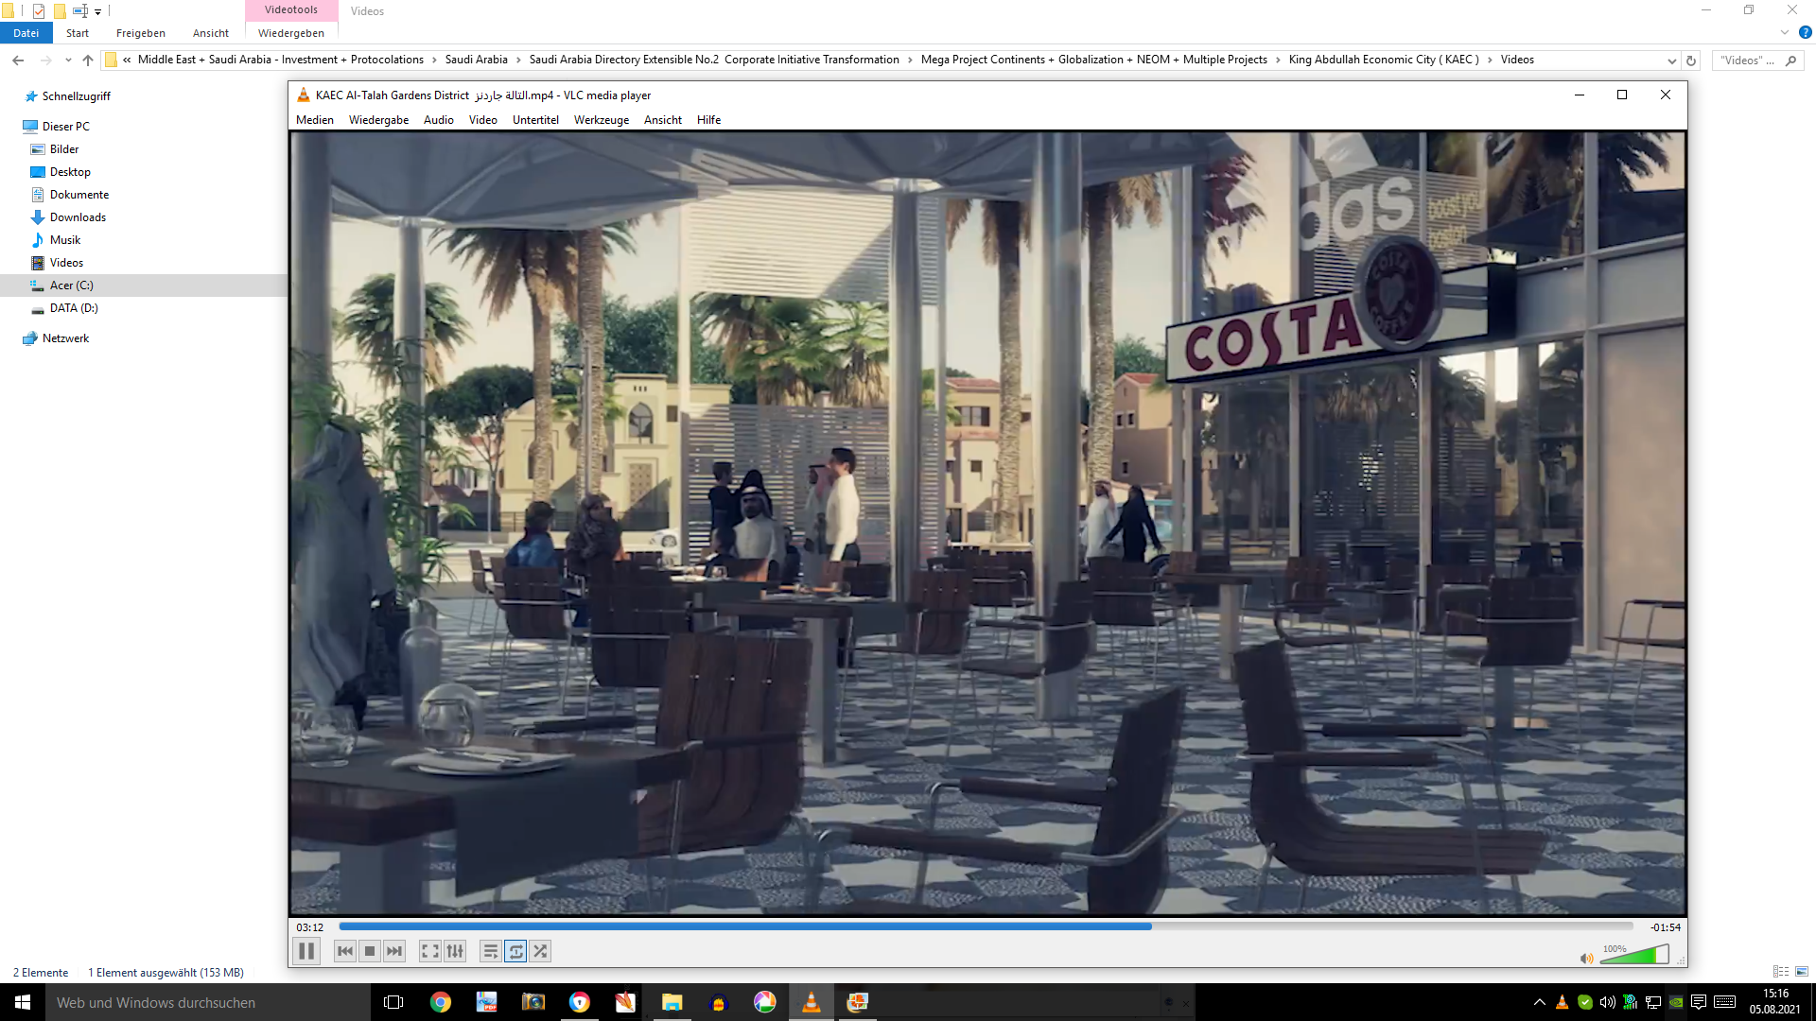
Task: Go forward in Explorer navigation
Action: (x=45, y=60)
